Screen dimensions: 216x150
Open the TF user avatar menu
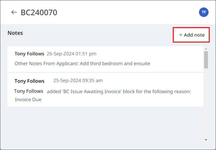[x=204, y=12]
